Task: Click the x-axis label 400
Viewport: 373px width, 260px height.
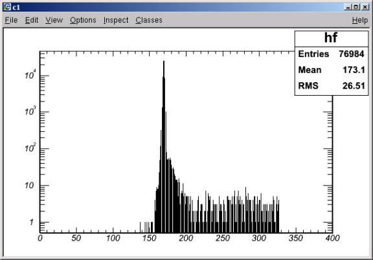Action: click(332, 238)
